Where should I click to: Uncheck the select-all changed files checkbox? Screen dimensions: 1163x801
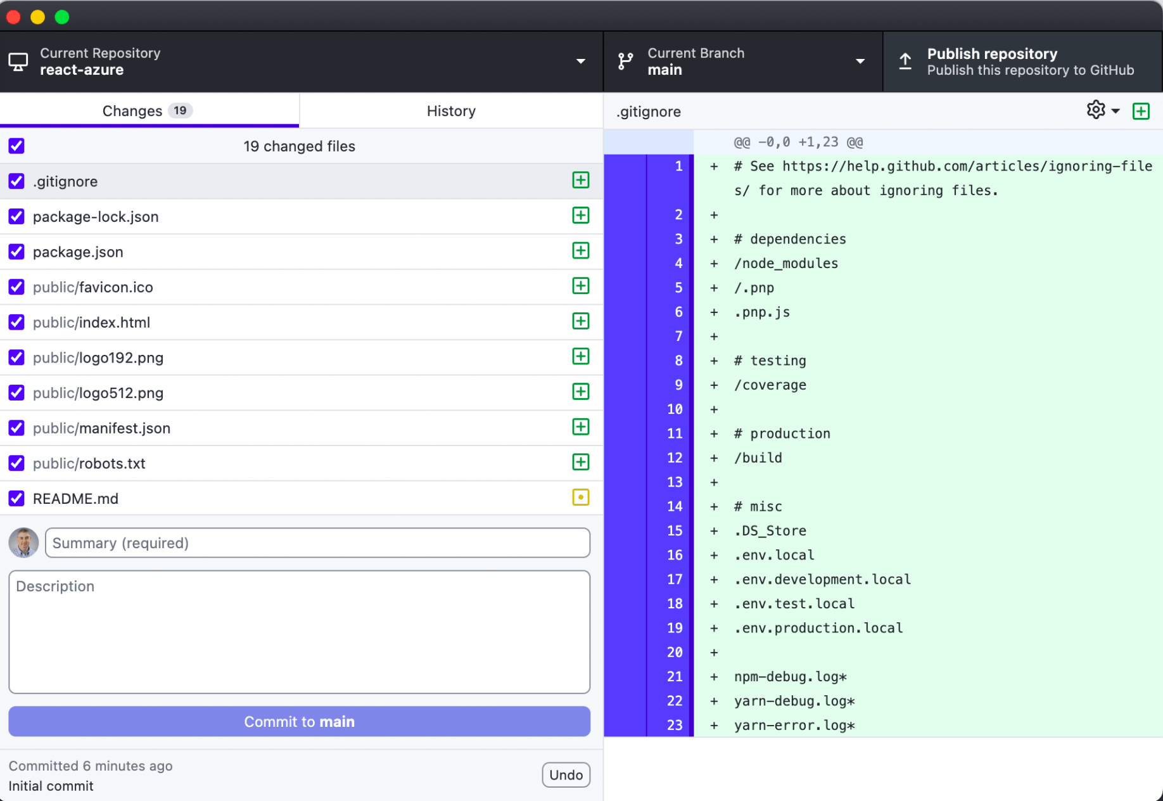point(16,146)
